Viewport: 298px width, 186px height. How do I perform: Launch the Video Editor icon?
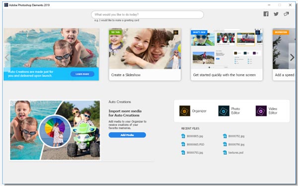[261, 111]
